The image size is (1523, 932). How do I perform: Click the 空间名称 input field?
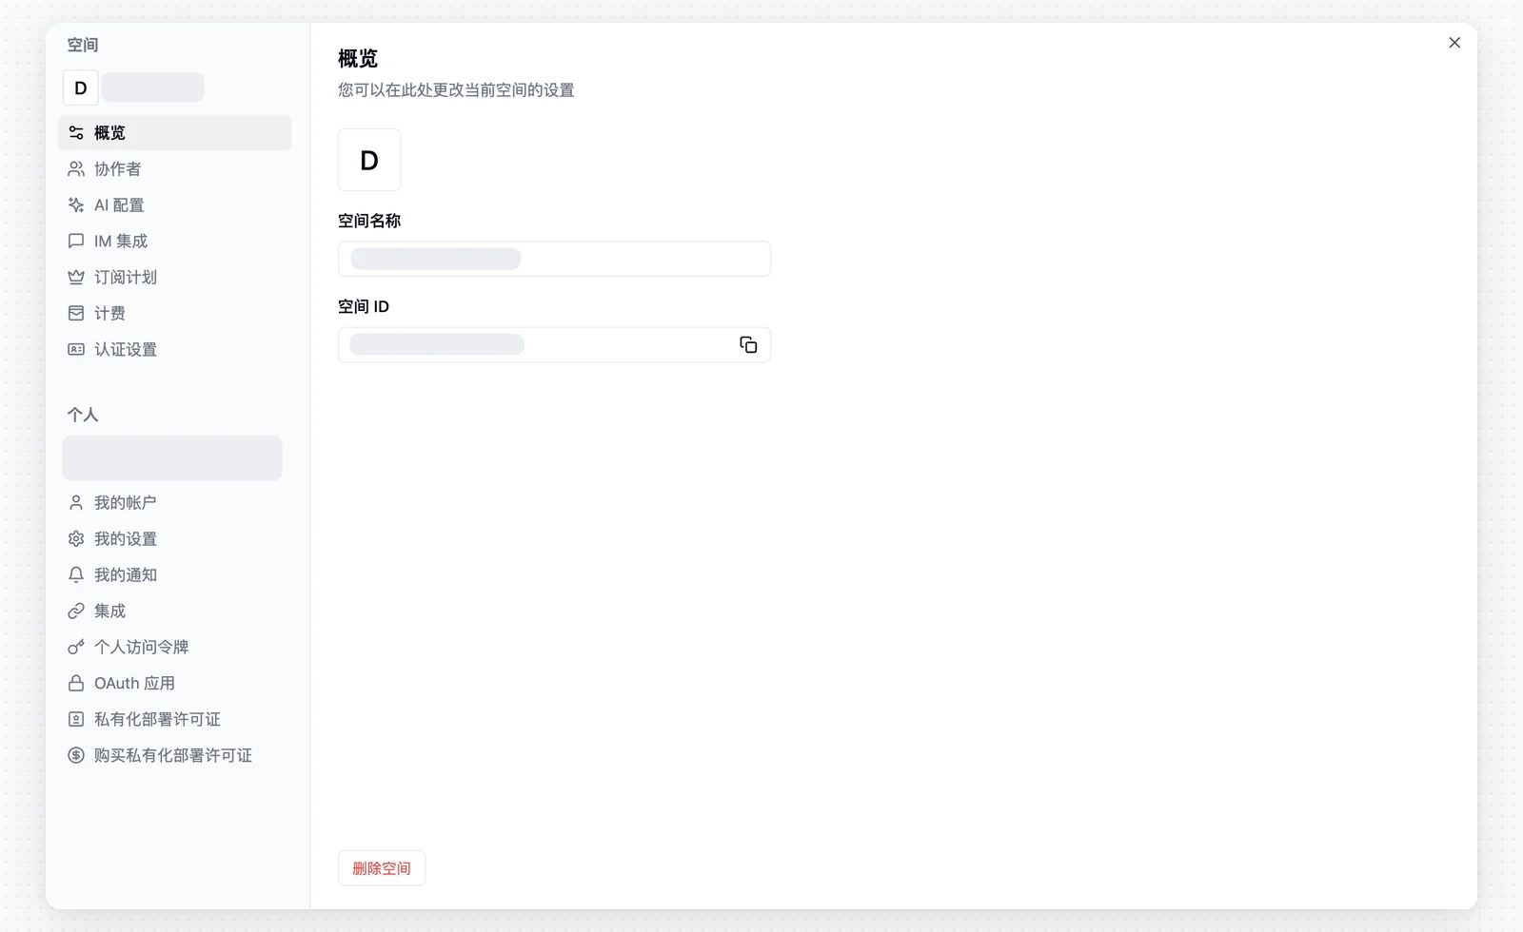pyautogui.click(x=554, y=259)
